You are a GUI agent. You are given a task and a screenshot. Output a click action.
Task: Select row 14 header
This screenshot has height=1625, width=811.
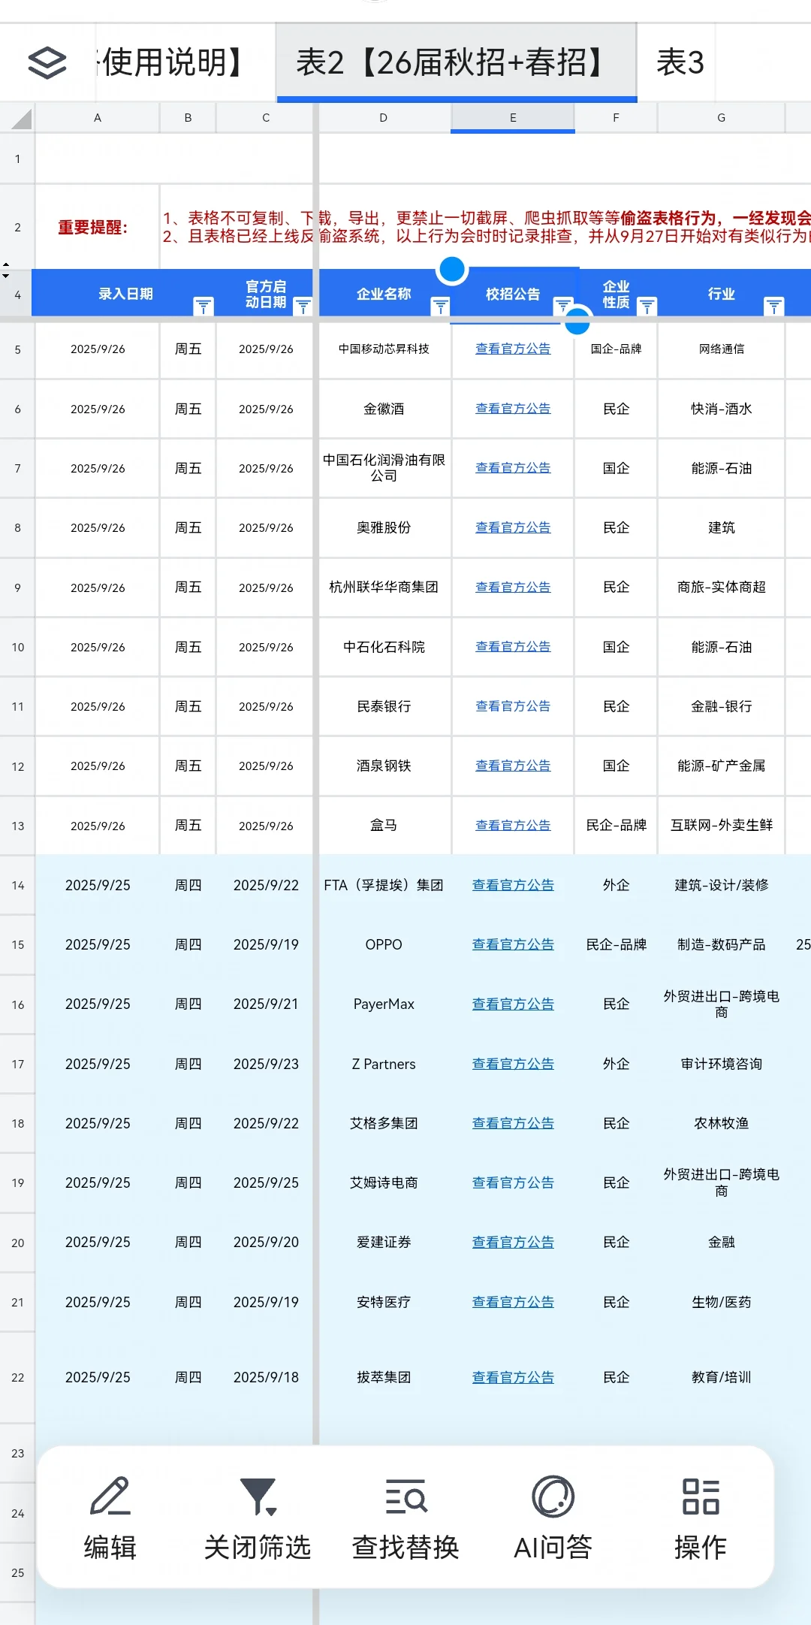coord(17,885)
